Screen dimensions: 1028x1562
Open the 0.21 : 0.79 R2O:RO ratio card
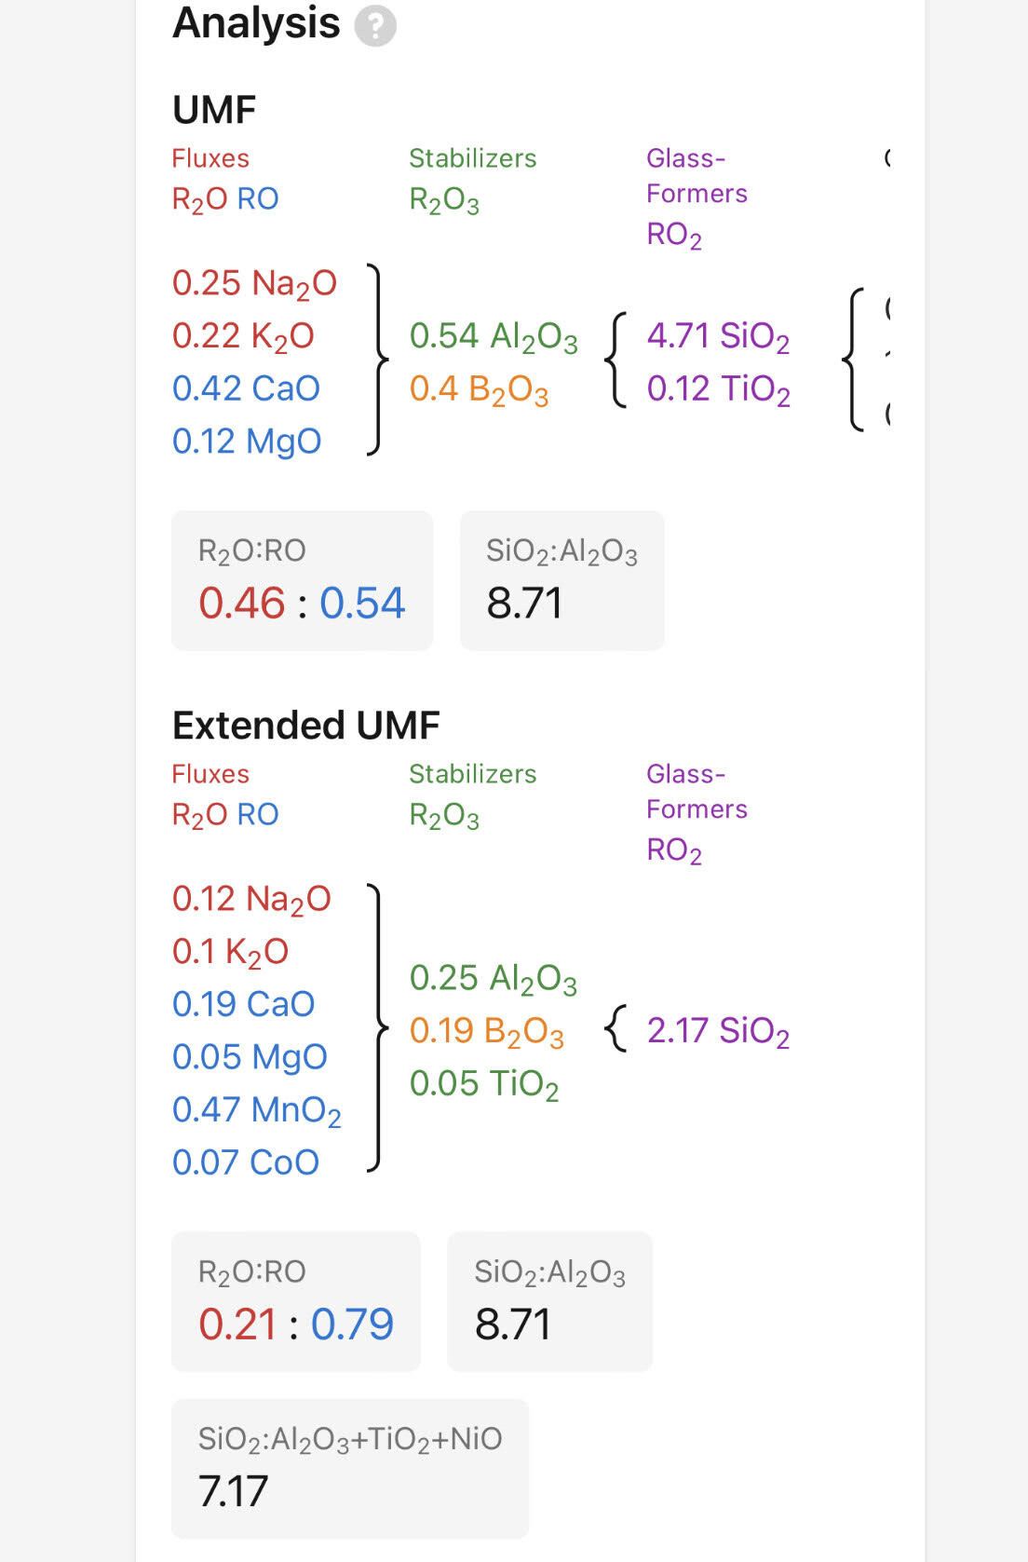click(x=296, y=1301)
